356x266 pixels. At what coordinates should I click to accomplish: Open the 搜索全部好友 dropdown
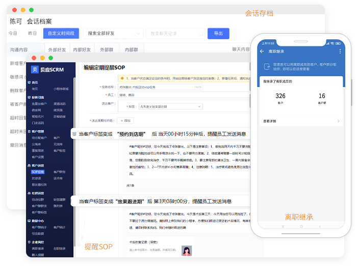pos(111,34)
